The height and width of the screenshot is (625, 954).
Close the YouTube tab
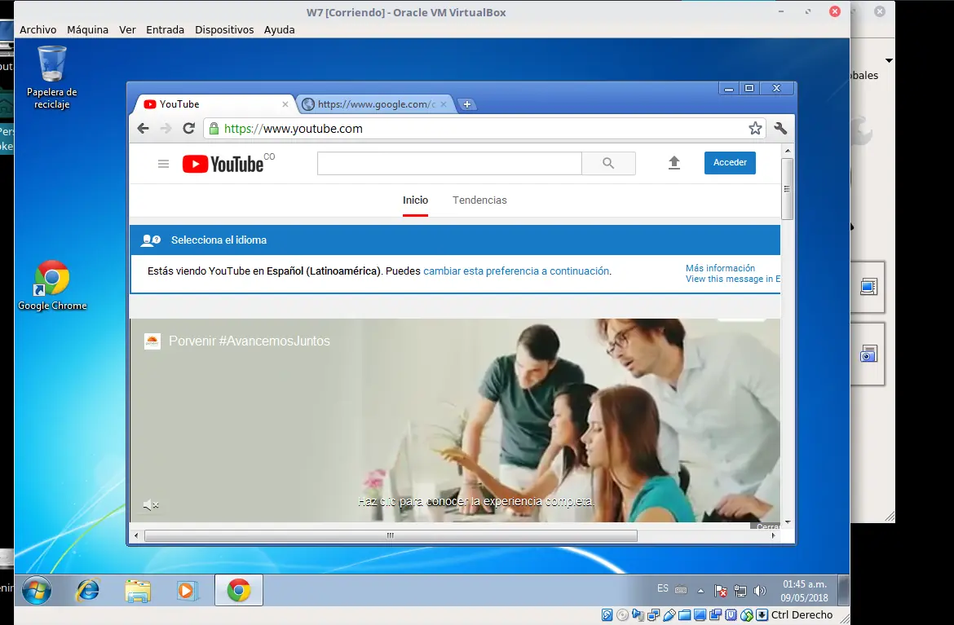pyautogui.click(x=285, y=104)
